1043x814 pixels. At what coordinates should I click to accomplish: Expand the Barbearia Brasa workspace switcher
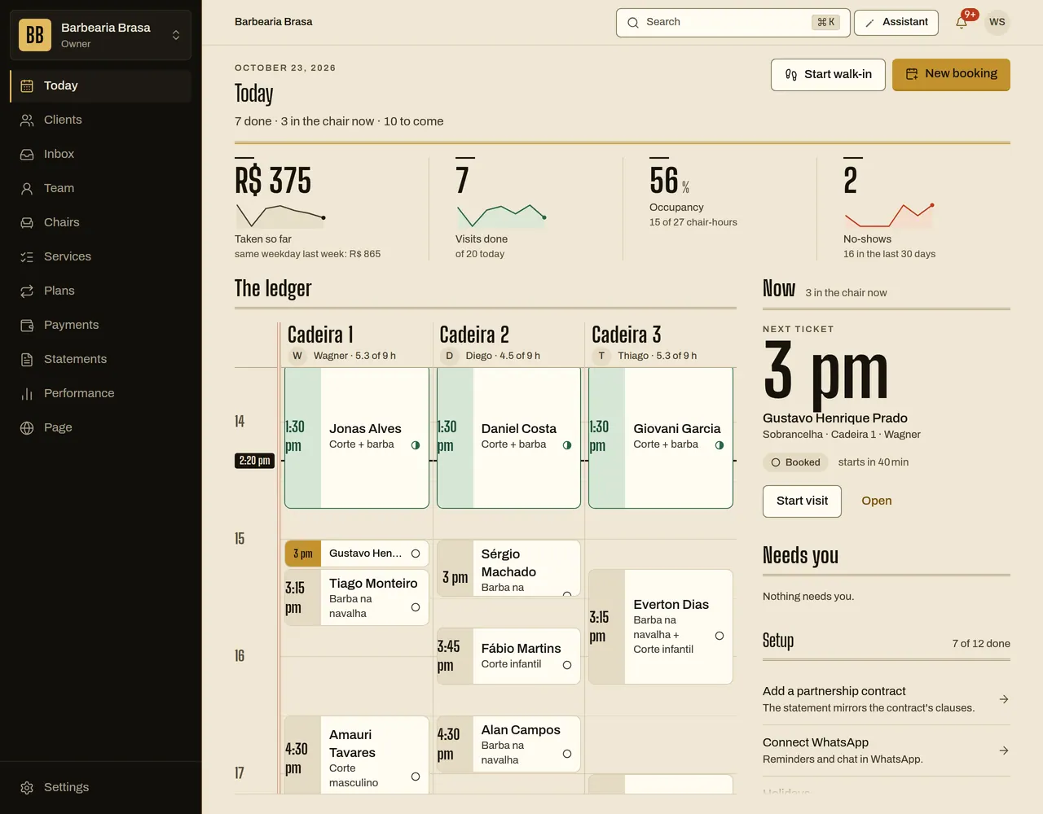tap(100, 35)
